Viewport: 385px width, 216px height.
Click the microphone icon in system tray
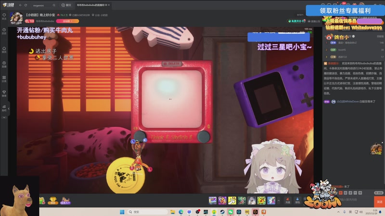click(345, 212)
